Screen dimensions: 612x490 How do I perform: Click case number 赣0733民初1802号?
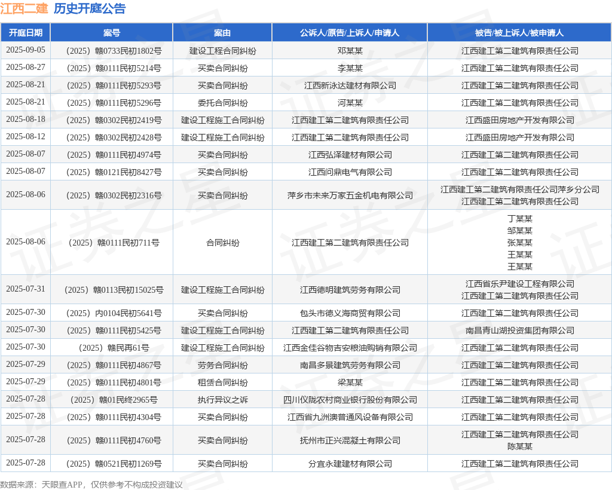[114, 51]
